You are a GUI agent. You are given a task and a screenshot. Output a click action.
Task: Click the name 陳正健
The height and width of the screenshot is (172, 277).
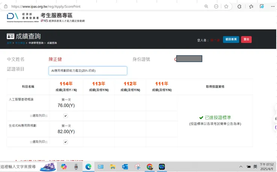point(55,59)
